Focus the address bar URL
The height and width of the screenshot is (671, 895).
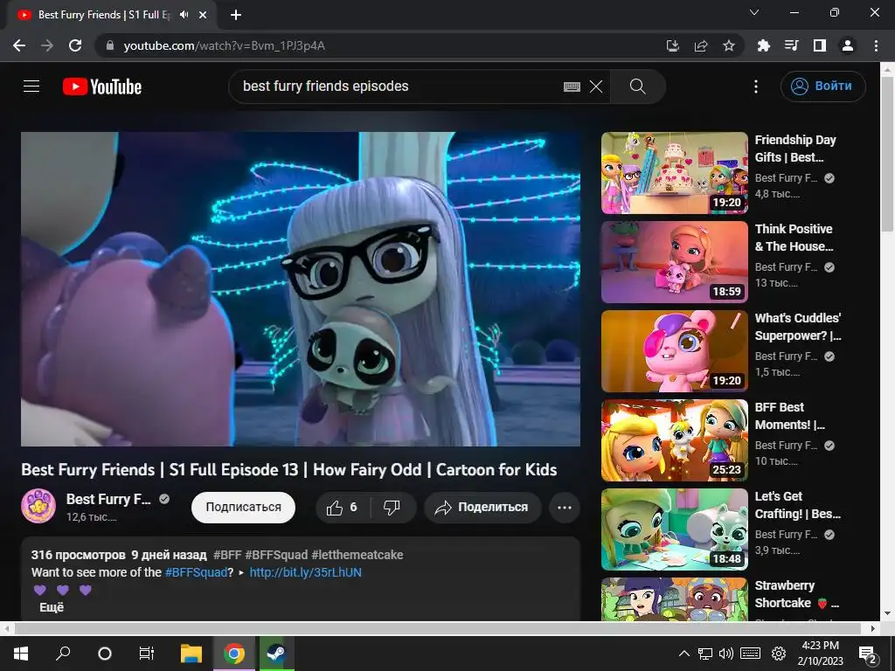(x=225, y=45)
